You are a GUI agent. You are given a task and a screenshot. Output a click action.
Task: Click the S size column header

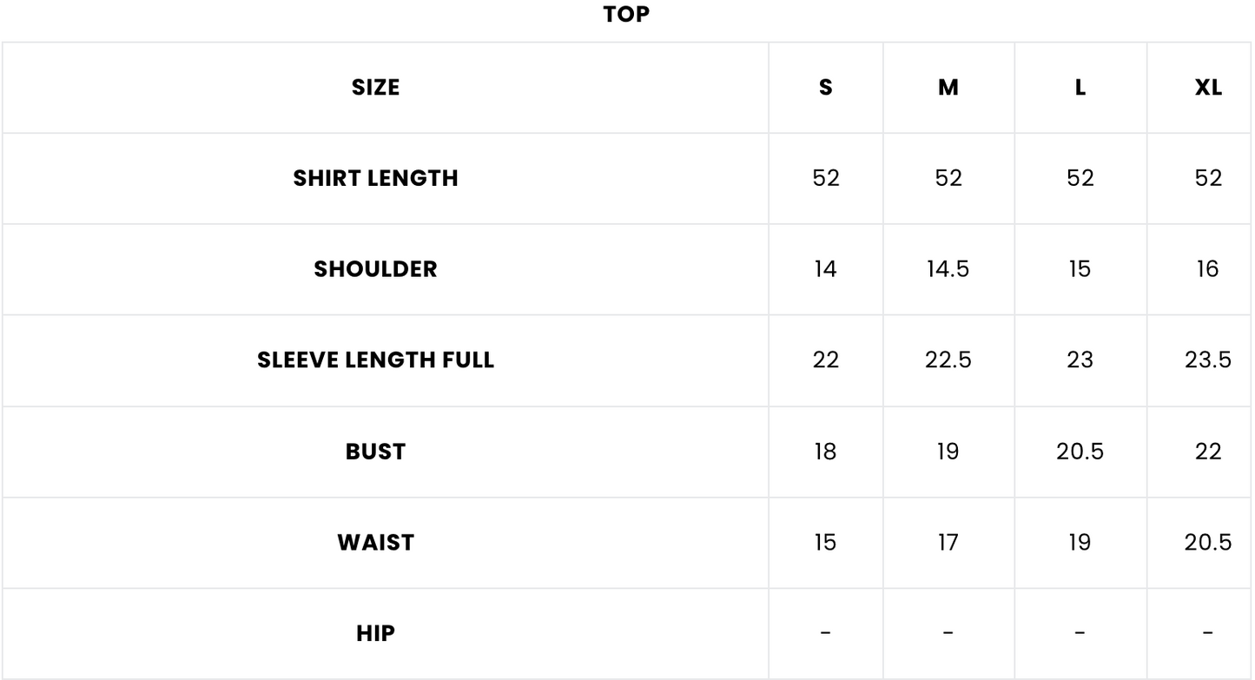(x=825, y=87)
